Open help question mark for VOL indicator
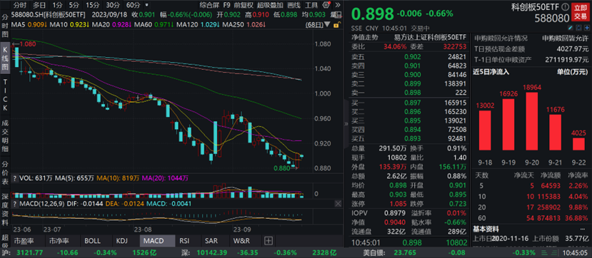592x258 pixels. (x=15, y=177)
